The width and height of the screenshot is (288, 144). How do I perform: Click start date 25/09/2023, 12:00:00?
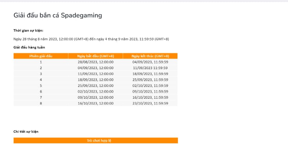coord(95,86)
